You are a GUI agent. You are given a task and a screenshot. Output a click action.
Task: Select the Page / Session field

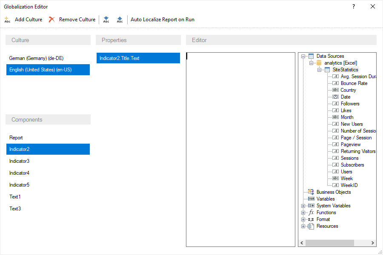pos(356,138)
